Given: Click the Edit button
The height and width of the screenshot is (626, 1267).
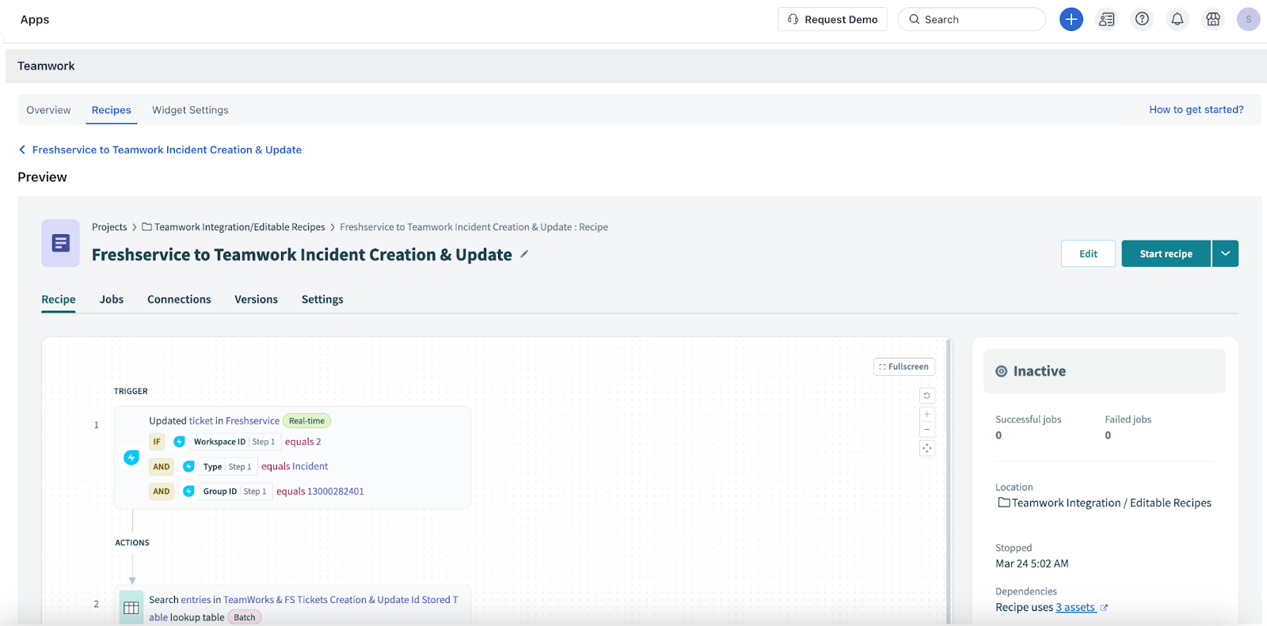Looking at the screenshot, I should click(1088, 254).
